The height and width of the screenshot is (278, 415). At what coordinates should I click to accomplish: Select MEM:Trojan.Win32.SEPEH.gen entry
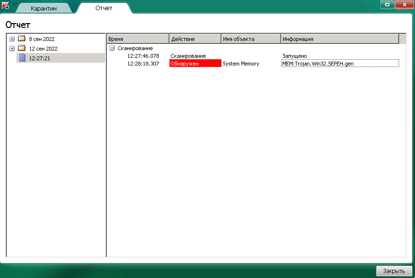[340, 64]
